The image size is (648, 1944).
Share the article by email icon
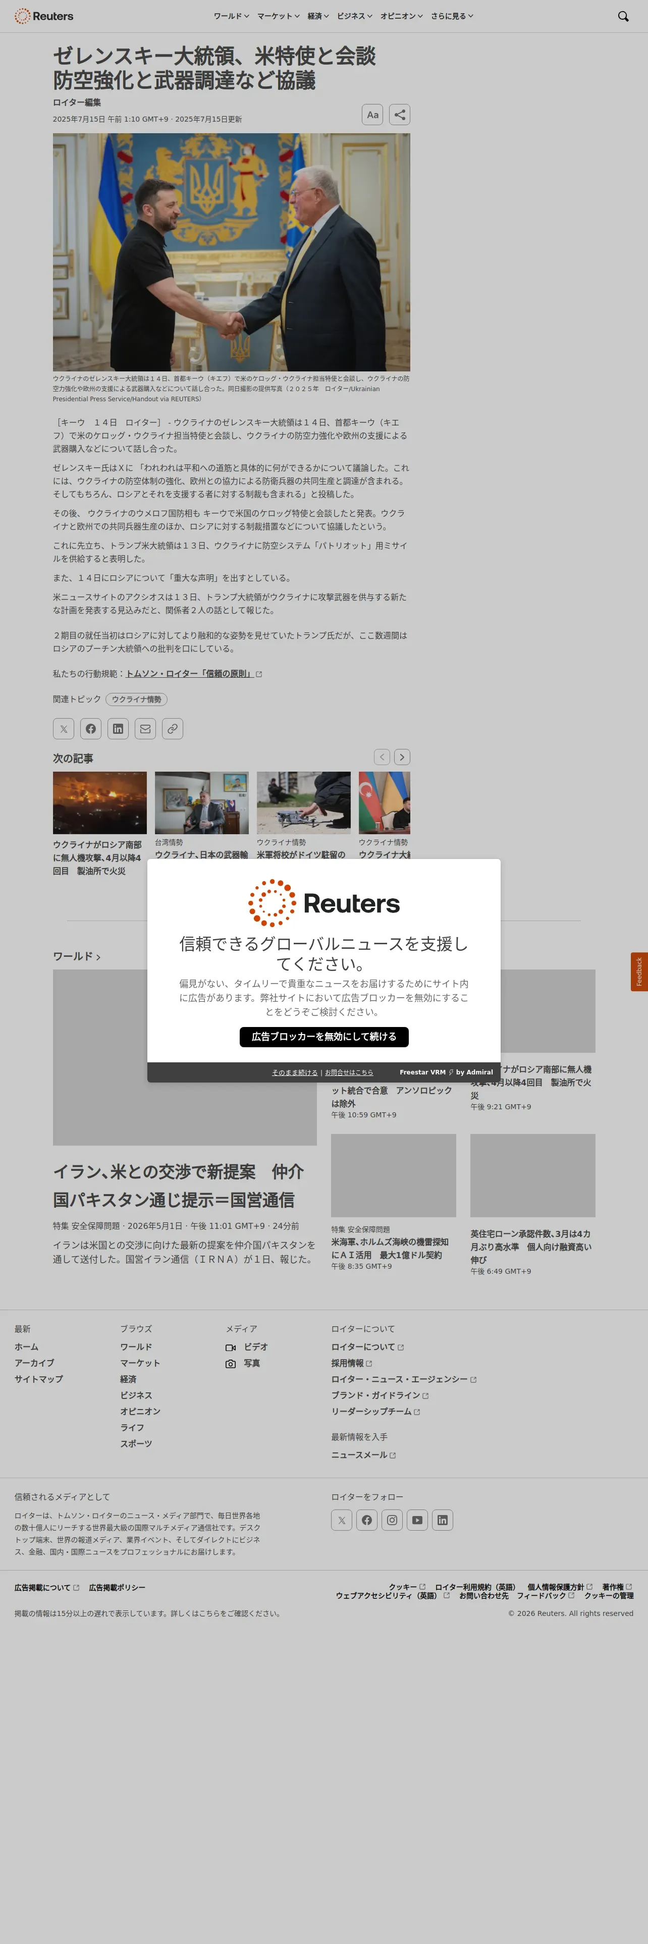(x=145, y=729)
